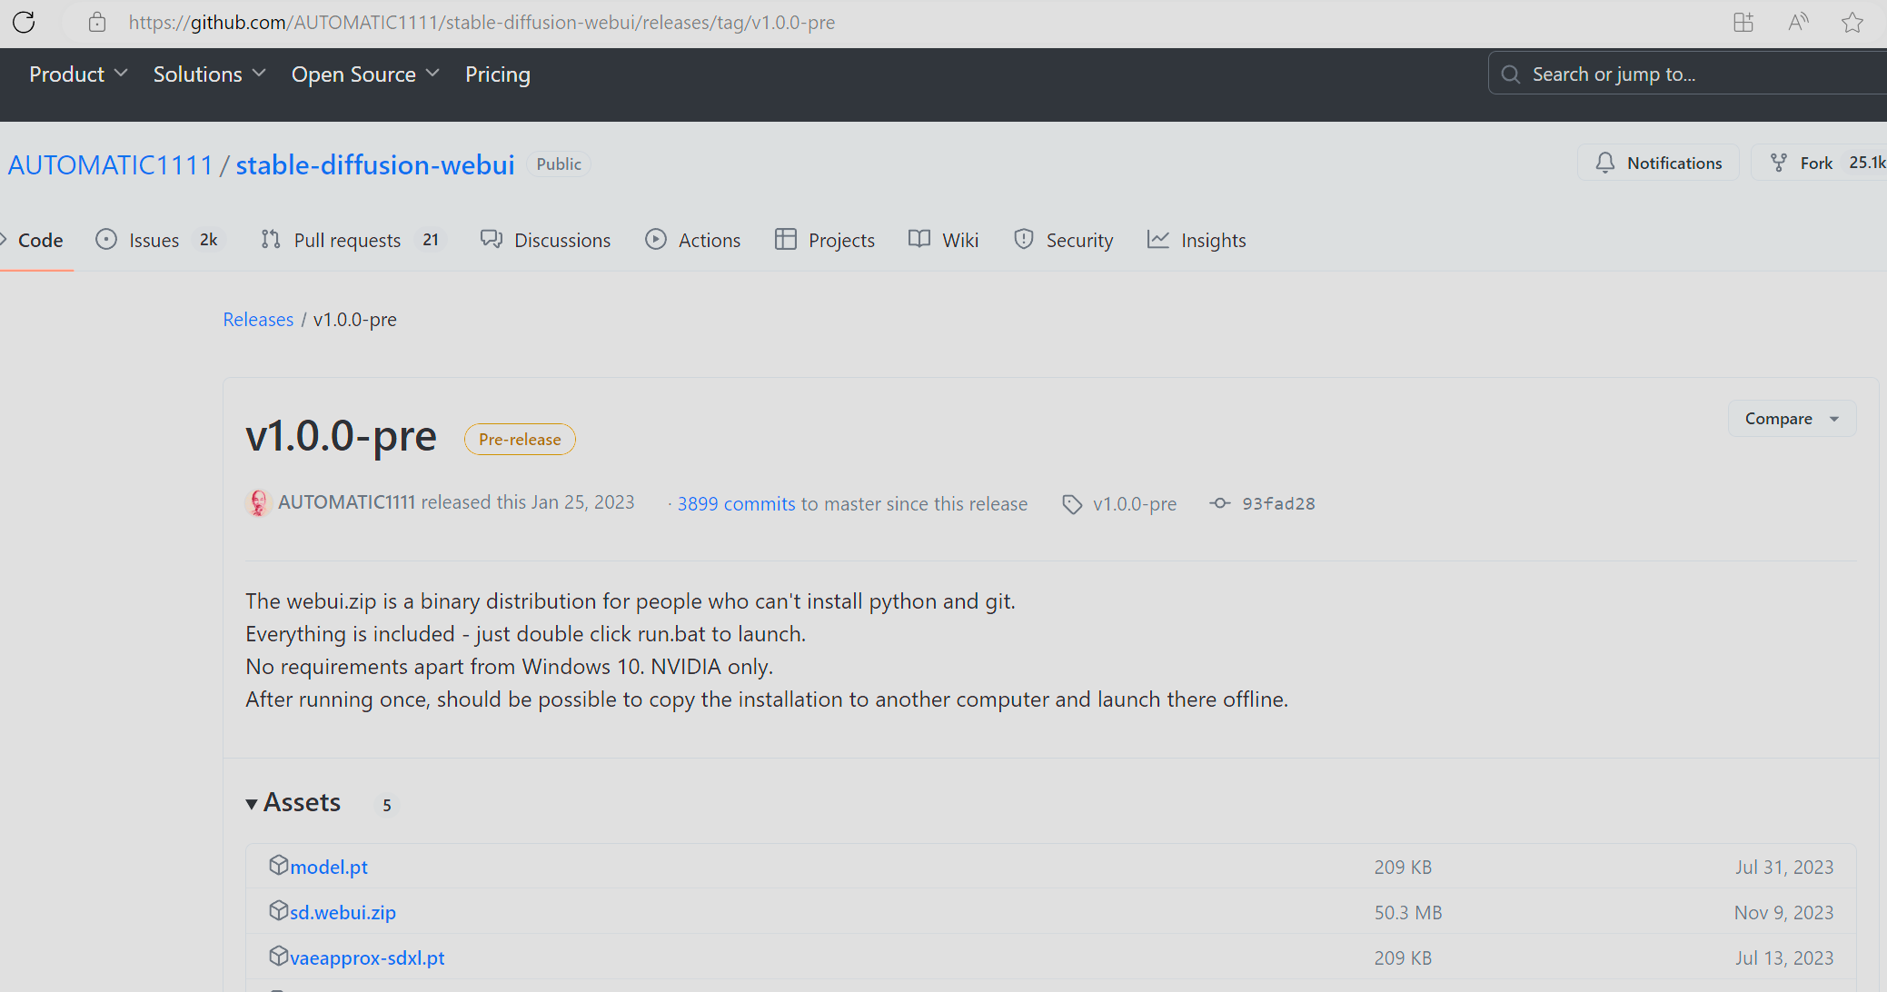Image resolution: width=1887 pixels, height=992 pixels.
Task: Go back to Releases breadcrumb
Action: (258, 320)
